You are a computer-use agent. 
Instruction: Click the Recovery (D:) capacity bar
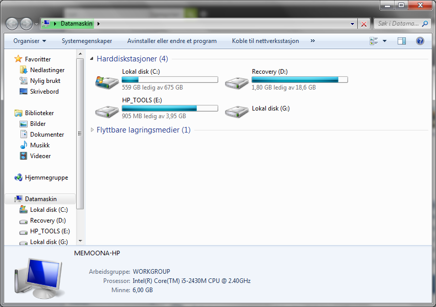pyautogui.click(x=300, y=80)
